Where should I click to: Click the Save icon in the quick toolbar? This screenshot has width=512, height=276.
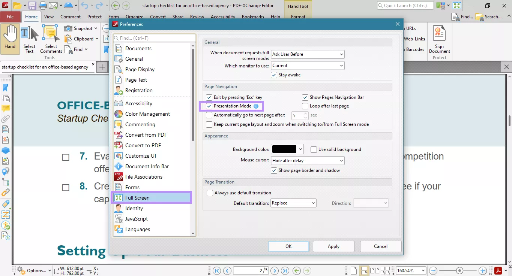pyautogui.click(x=32, y=5)
